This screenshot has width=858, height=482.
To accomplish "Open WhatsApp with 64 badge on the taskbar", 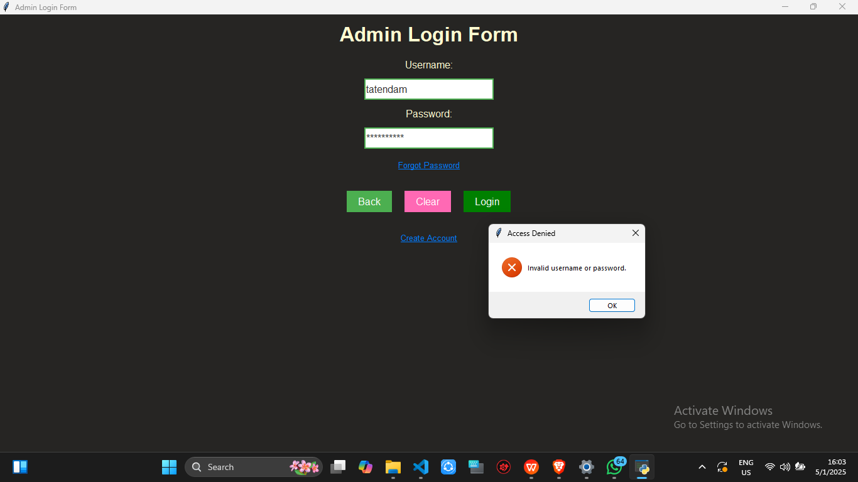I will [614, 467].
